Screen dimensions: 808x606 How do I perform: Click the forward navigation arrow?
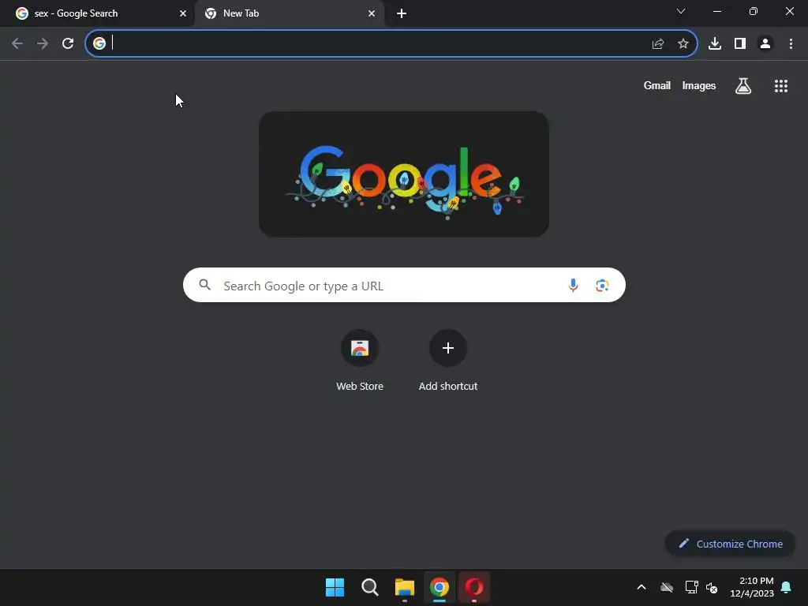coord(43,44)
